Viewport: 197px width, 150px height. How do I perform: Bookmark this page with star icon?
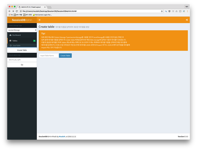click(x=162, y=11)
